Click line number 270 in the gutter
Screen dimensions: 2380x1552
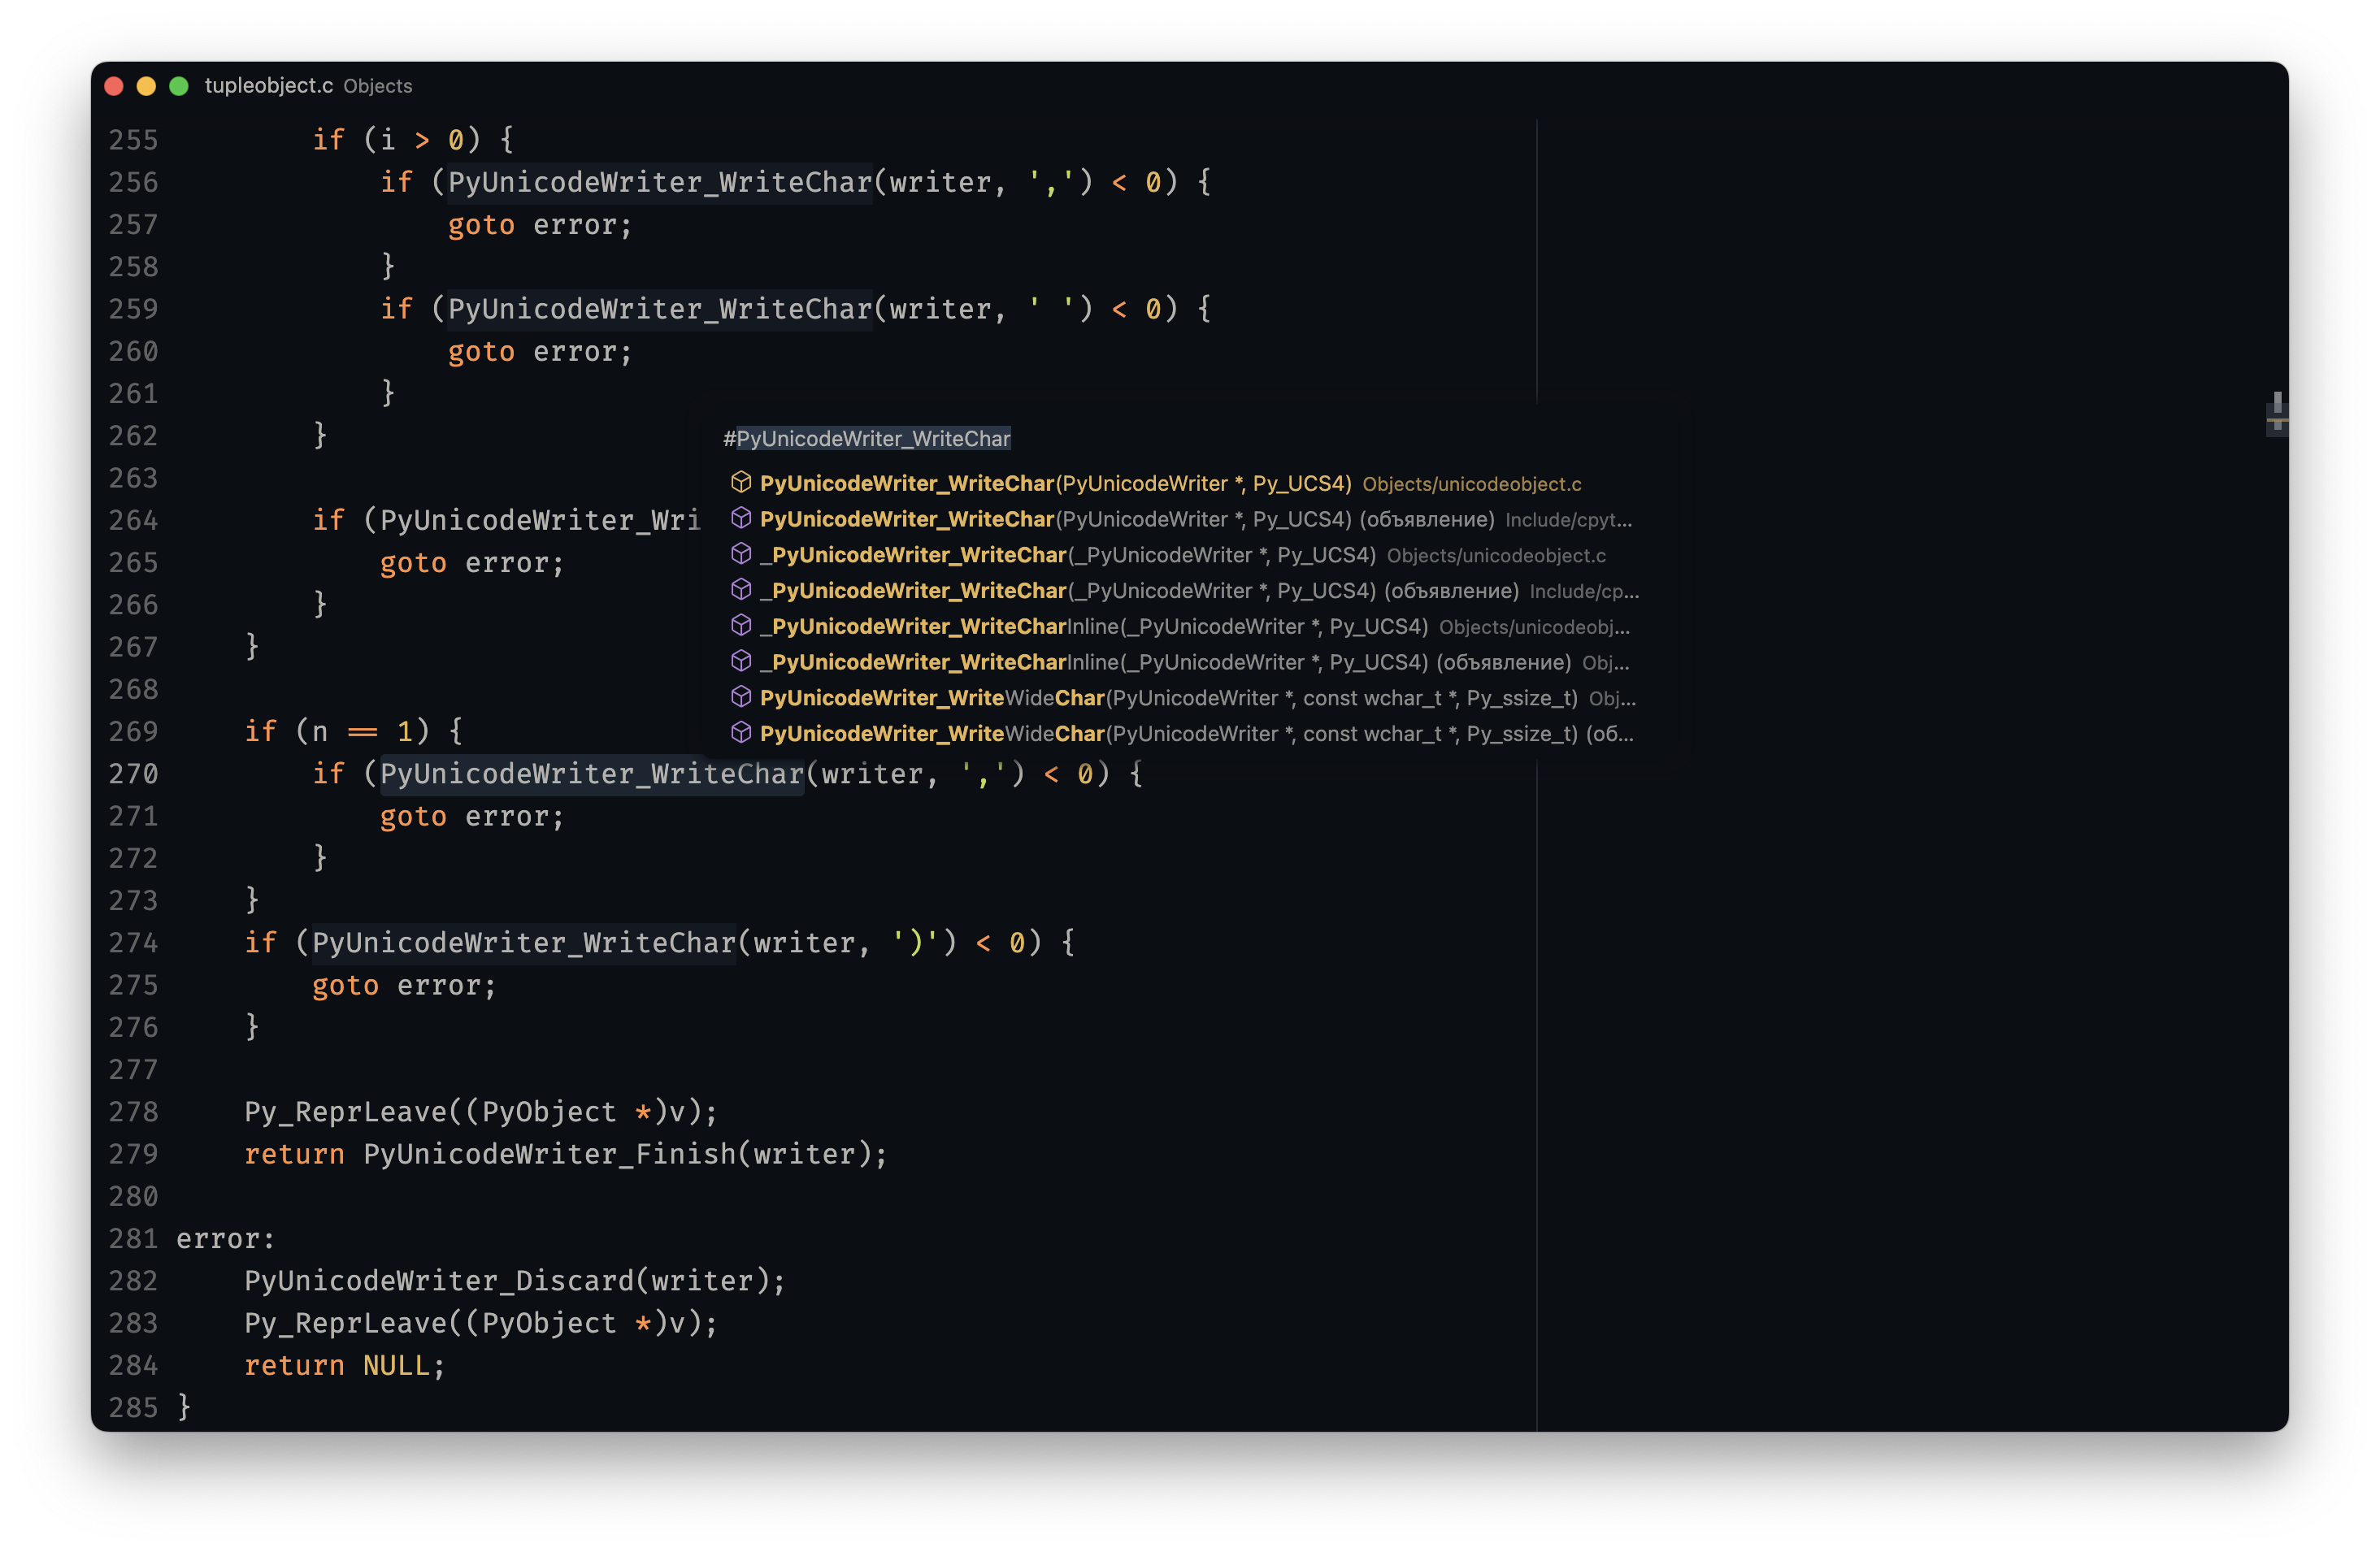133,774
